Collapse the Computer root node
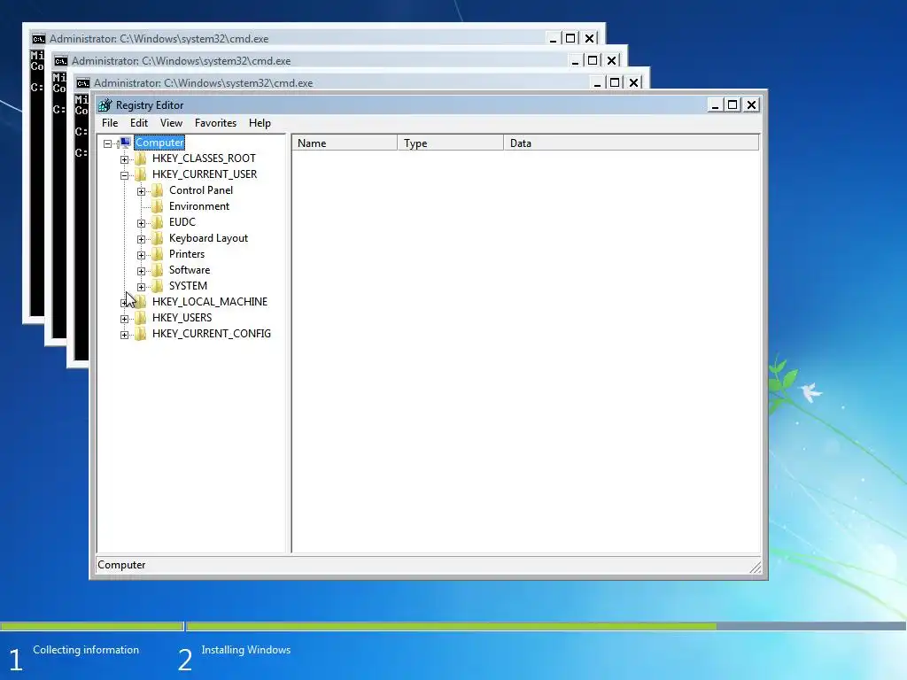The width and height of the screenshot is (907, 680). tap(107, 143)
